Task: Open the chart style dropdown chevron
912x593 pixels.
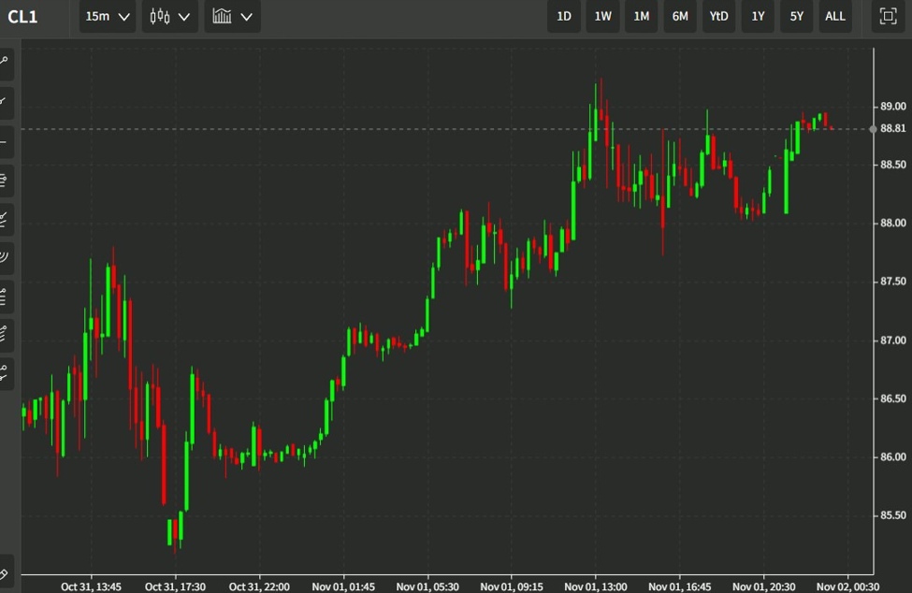Action: tap(246, 16)
